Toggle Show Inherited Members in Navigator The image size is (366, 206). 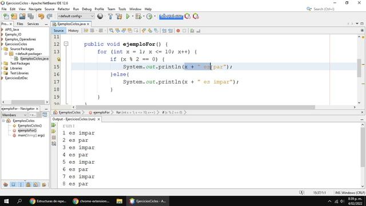click(x=6, y=184)
